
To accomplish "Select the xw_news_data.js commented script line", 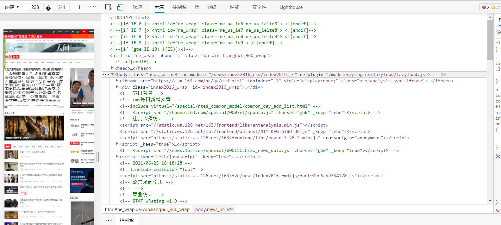I will [259, 150].
